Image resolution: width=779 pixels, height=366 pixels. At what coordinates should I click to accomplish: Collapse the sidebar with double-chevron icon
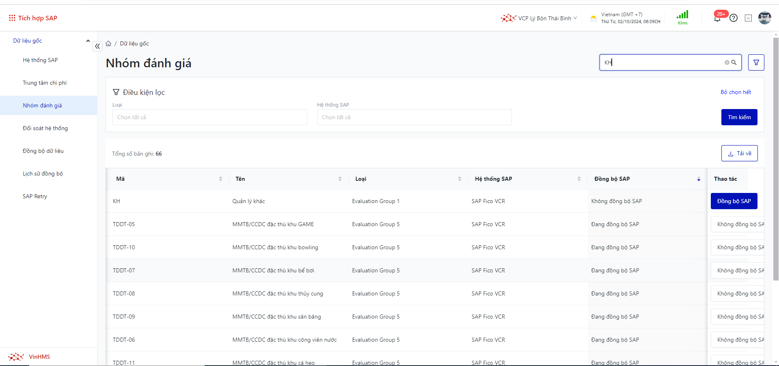[x=97, y=46]
